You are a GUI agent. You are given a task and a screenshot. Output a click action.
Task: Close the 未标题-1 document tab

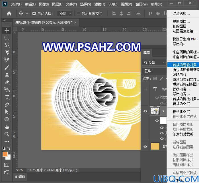75,23
